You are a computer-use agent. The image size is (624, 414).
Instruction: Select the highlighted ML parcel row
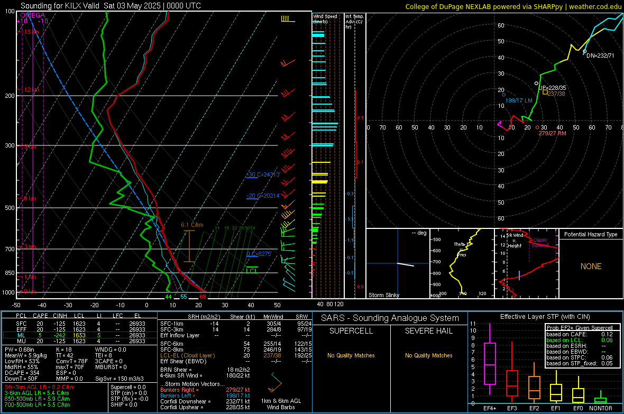click(x=80, y=335)
